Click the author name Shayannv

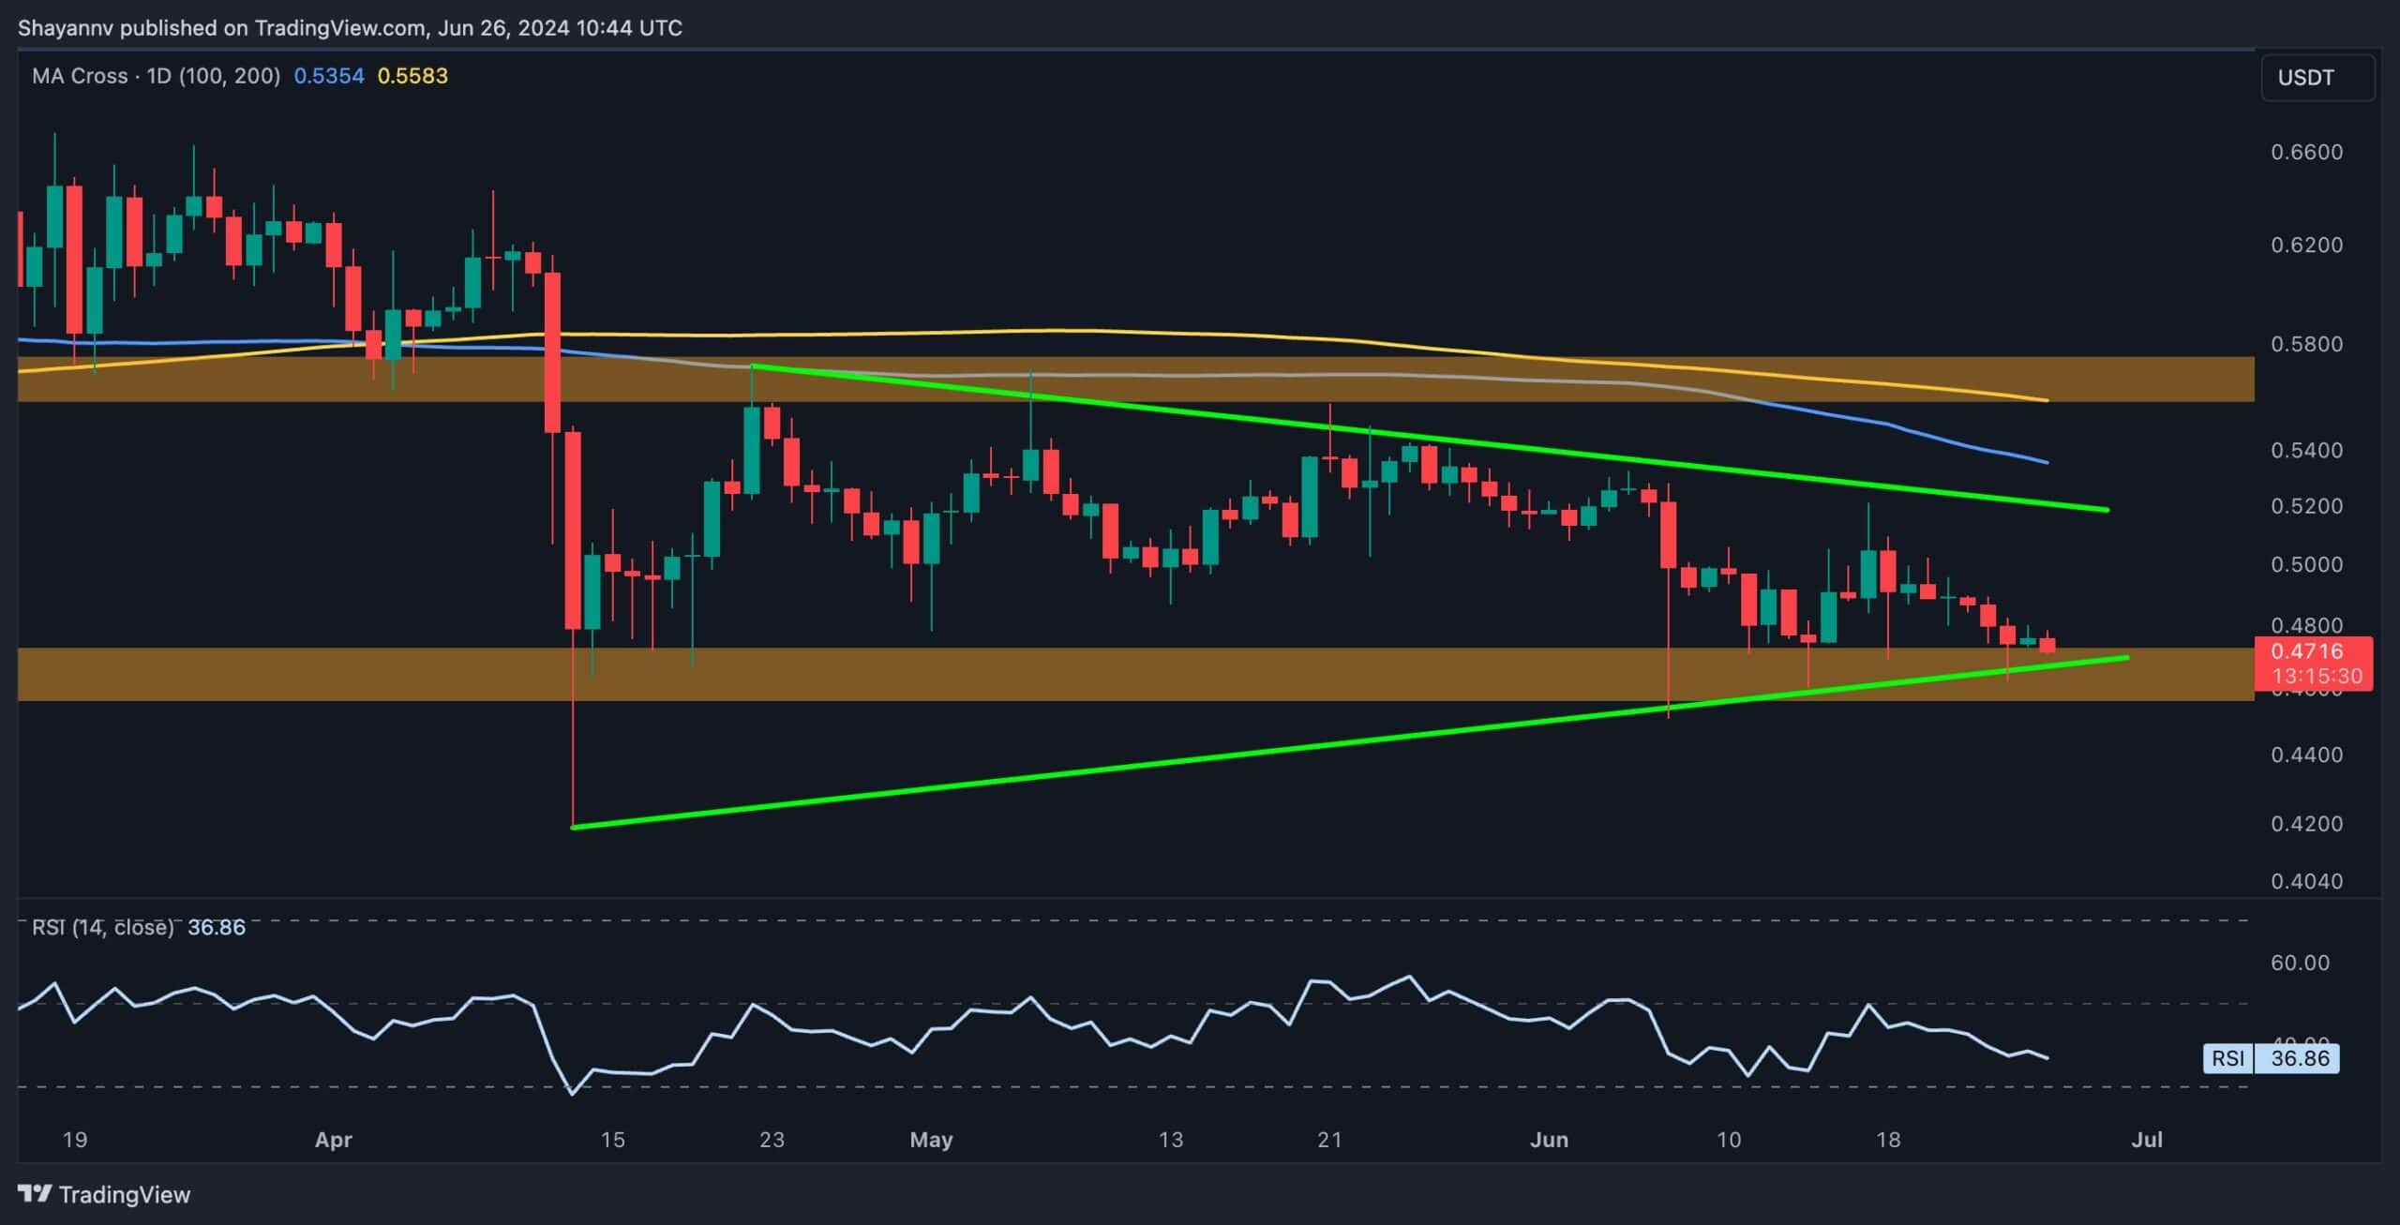pos(66,27)
